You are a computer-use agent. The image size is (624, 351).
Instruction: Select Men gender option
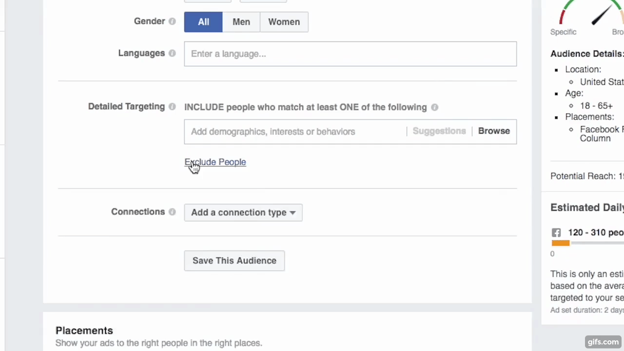241,22
